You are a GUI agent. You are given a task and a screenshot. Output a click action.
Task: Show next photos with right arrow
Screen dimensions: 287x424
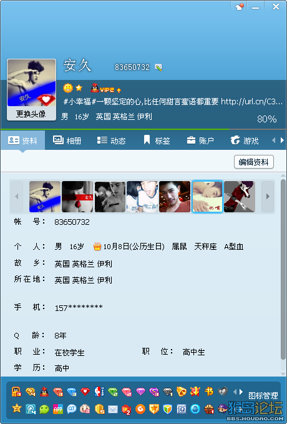point(268,196)
